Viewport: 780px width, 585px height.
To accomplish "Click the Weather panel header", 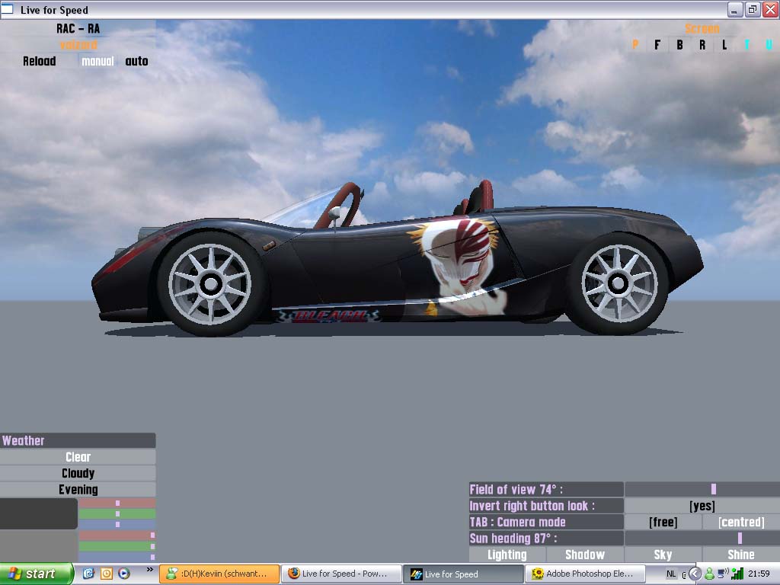I will pyautogui.click(x=78, y=440).
